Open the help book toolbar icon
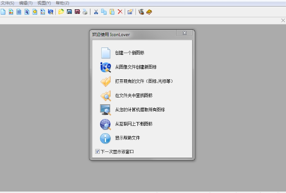 (x=149, y=12)
